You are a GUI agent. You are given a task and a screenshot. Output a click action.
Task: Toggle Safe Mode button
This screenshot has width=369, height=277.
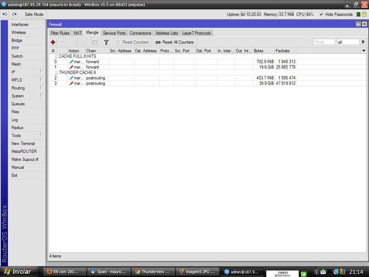34,14
